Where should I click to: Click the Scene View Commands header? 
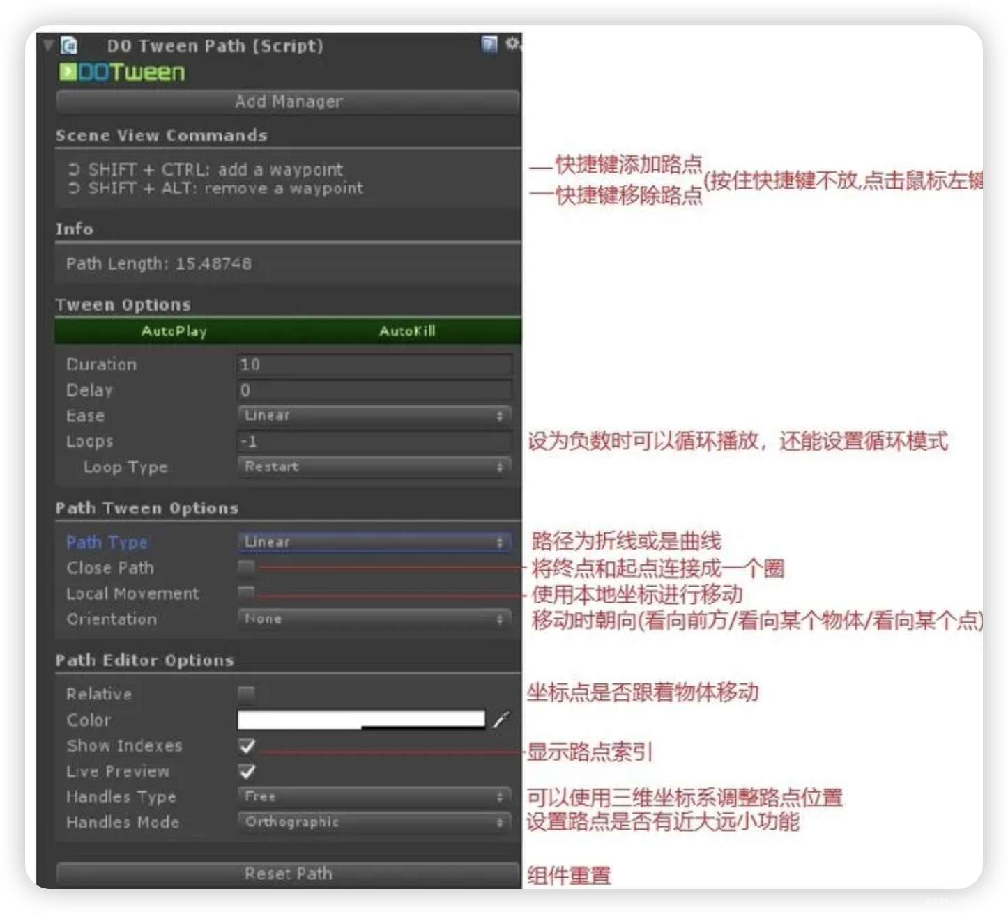point(161,135)
